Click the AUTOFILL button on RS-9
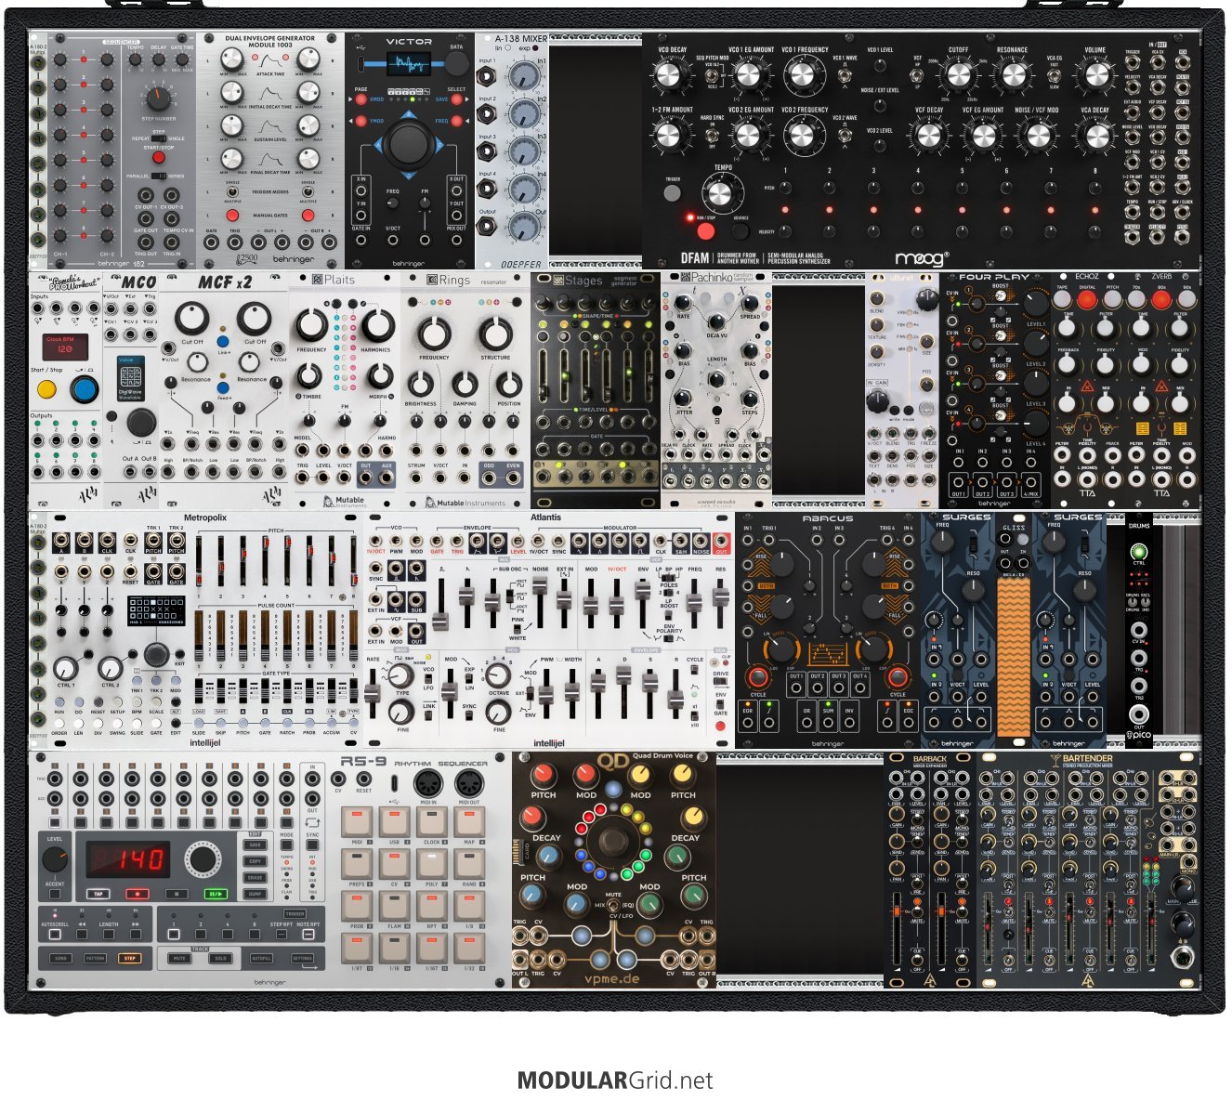This screenshot has width=1232, height=1100. [x=262, y=958]
